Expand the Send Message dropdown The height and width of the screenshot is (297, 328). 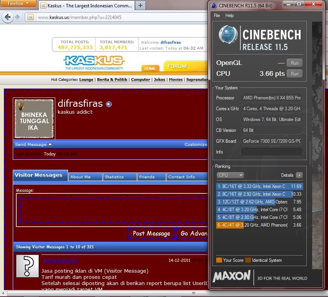tap(34, 144)
